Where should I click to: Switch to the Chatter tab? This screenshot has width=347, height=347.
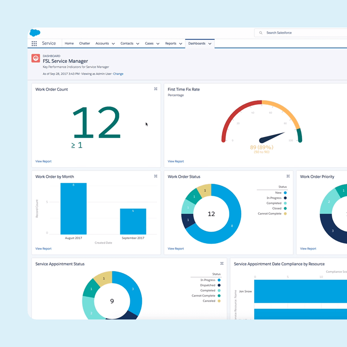point(84,43)
